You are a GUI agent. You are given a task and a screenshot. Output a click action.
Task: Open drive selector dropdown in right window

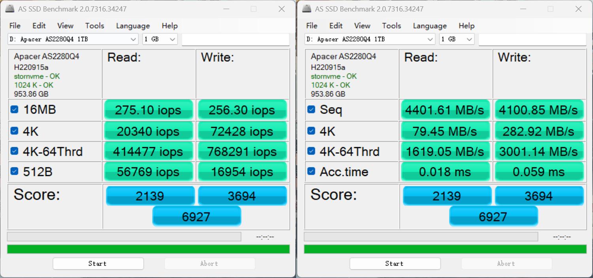point(370,39)
